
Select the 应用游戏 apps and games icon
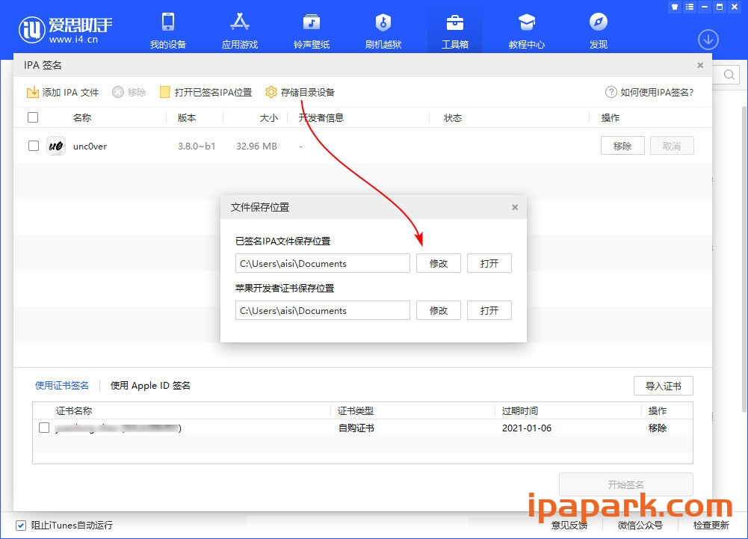pyautogui.click(x=239, y=28)
